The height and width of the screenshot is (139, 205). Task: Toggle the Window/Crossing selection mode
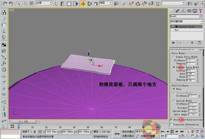pyautogui.click(x=76, y=4)
